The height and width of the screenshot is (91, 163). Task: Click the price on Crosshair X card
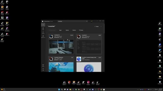[x=100, y=35]
